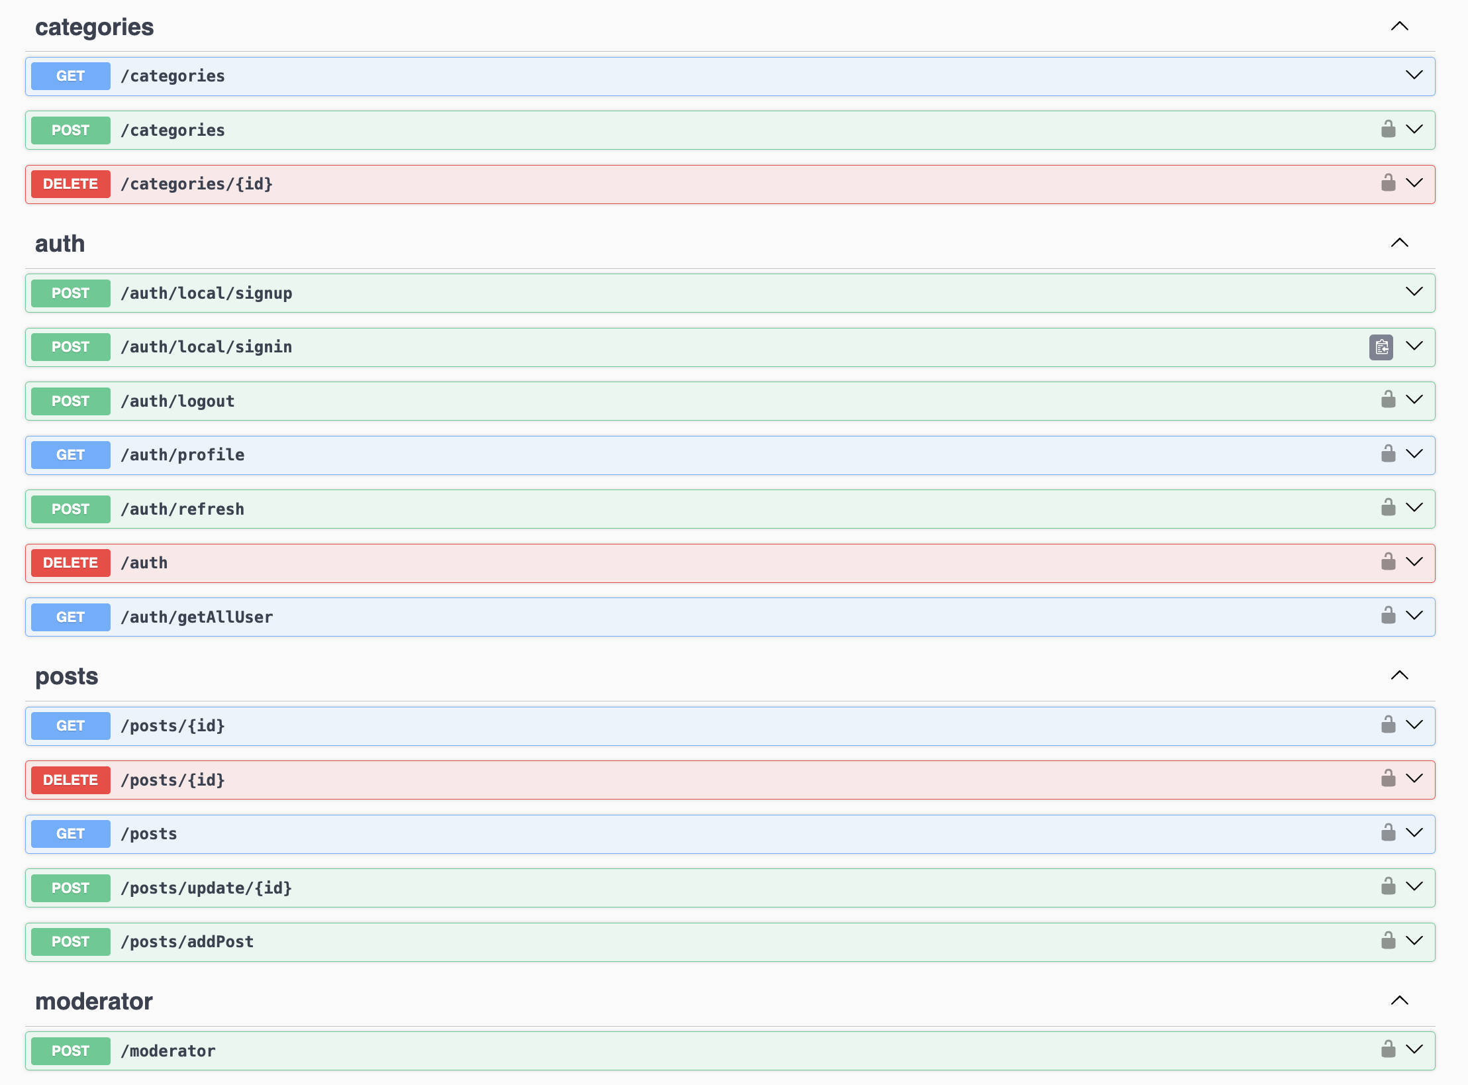Click the lock icon on /auth/getAllUser
This screenshot has width=1468, height=1085.
pos(1388,616)
